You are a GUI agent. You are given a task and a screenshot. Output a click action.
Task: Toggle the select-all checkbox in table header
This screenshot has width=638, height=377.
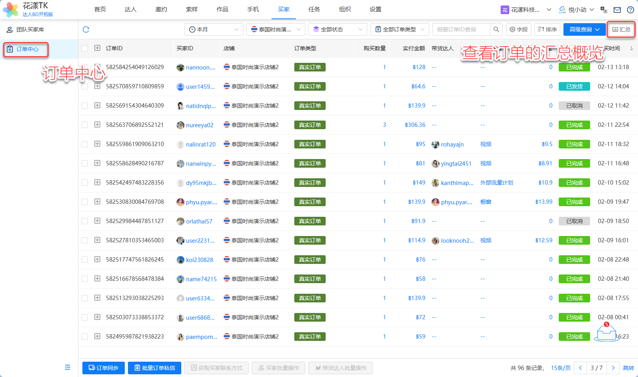tap(85, 48)
